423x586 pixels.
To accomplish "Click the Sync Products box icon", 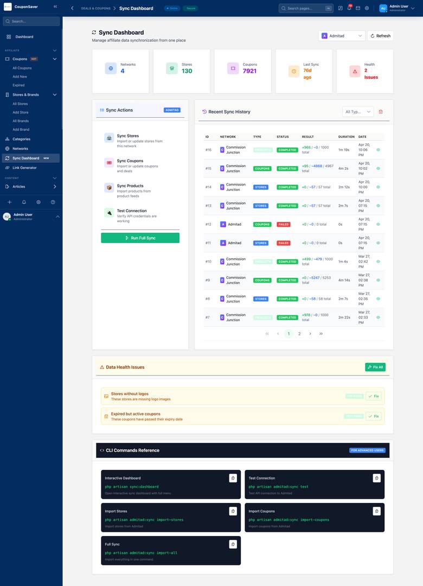I will (x=109, y=188).
